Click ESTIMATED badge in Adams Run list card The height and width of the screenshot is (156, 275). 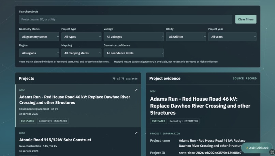tap(28, 121)
